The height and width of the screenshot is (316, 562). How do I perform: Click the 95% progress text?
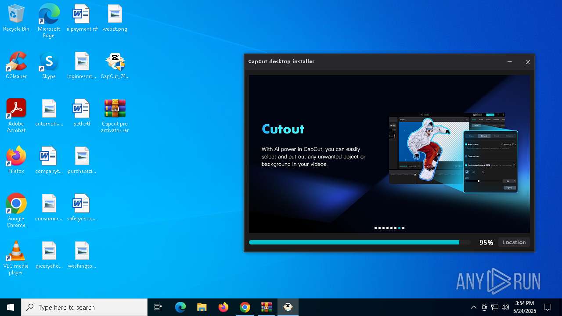click(486, 242)
